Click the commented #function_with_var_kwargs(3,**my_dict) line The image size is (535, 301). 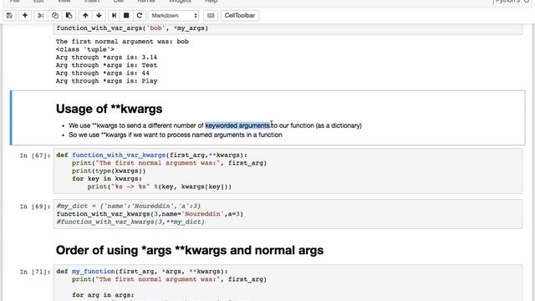130,222
